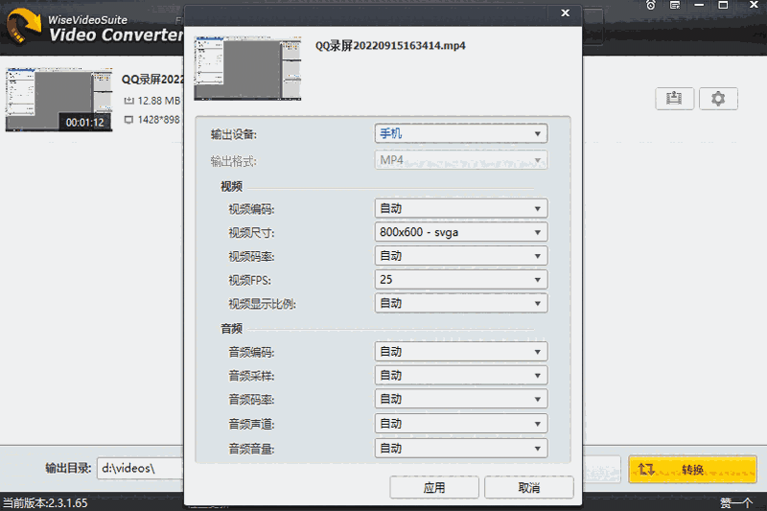
Task: Open the 视频尺寸 dropdown showing 800x600 - svga
Action: pyautogui.click(x=461, y=232)
